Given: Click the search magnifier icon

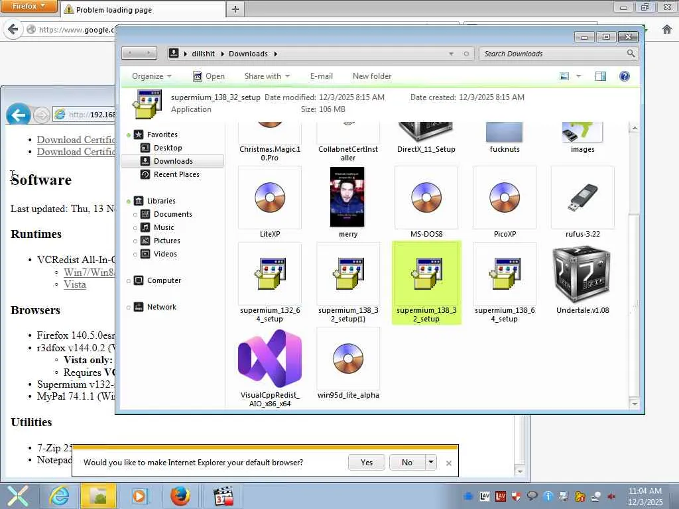Looking at the screenshot, I should 631,54.
